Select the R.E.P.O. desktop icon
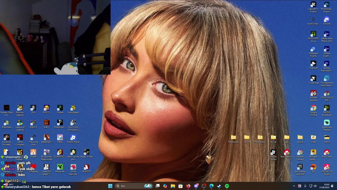This screenshot has height=190, width=337. [x=47, y=109]
